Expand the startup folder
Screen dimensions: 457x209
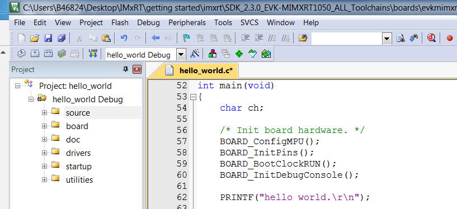pos(44,166)
